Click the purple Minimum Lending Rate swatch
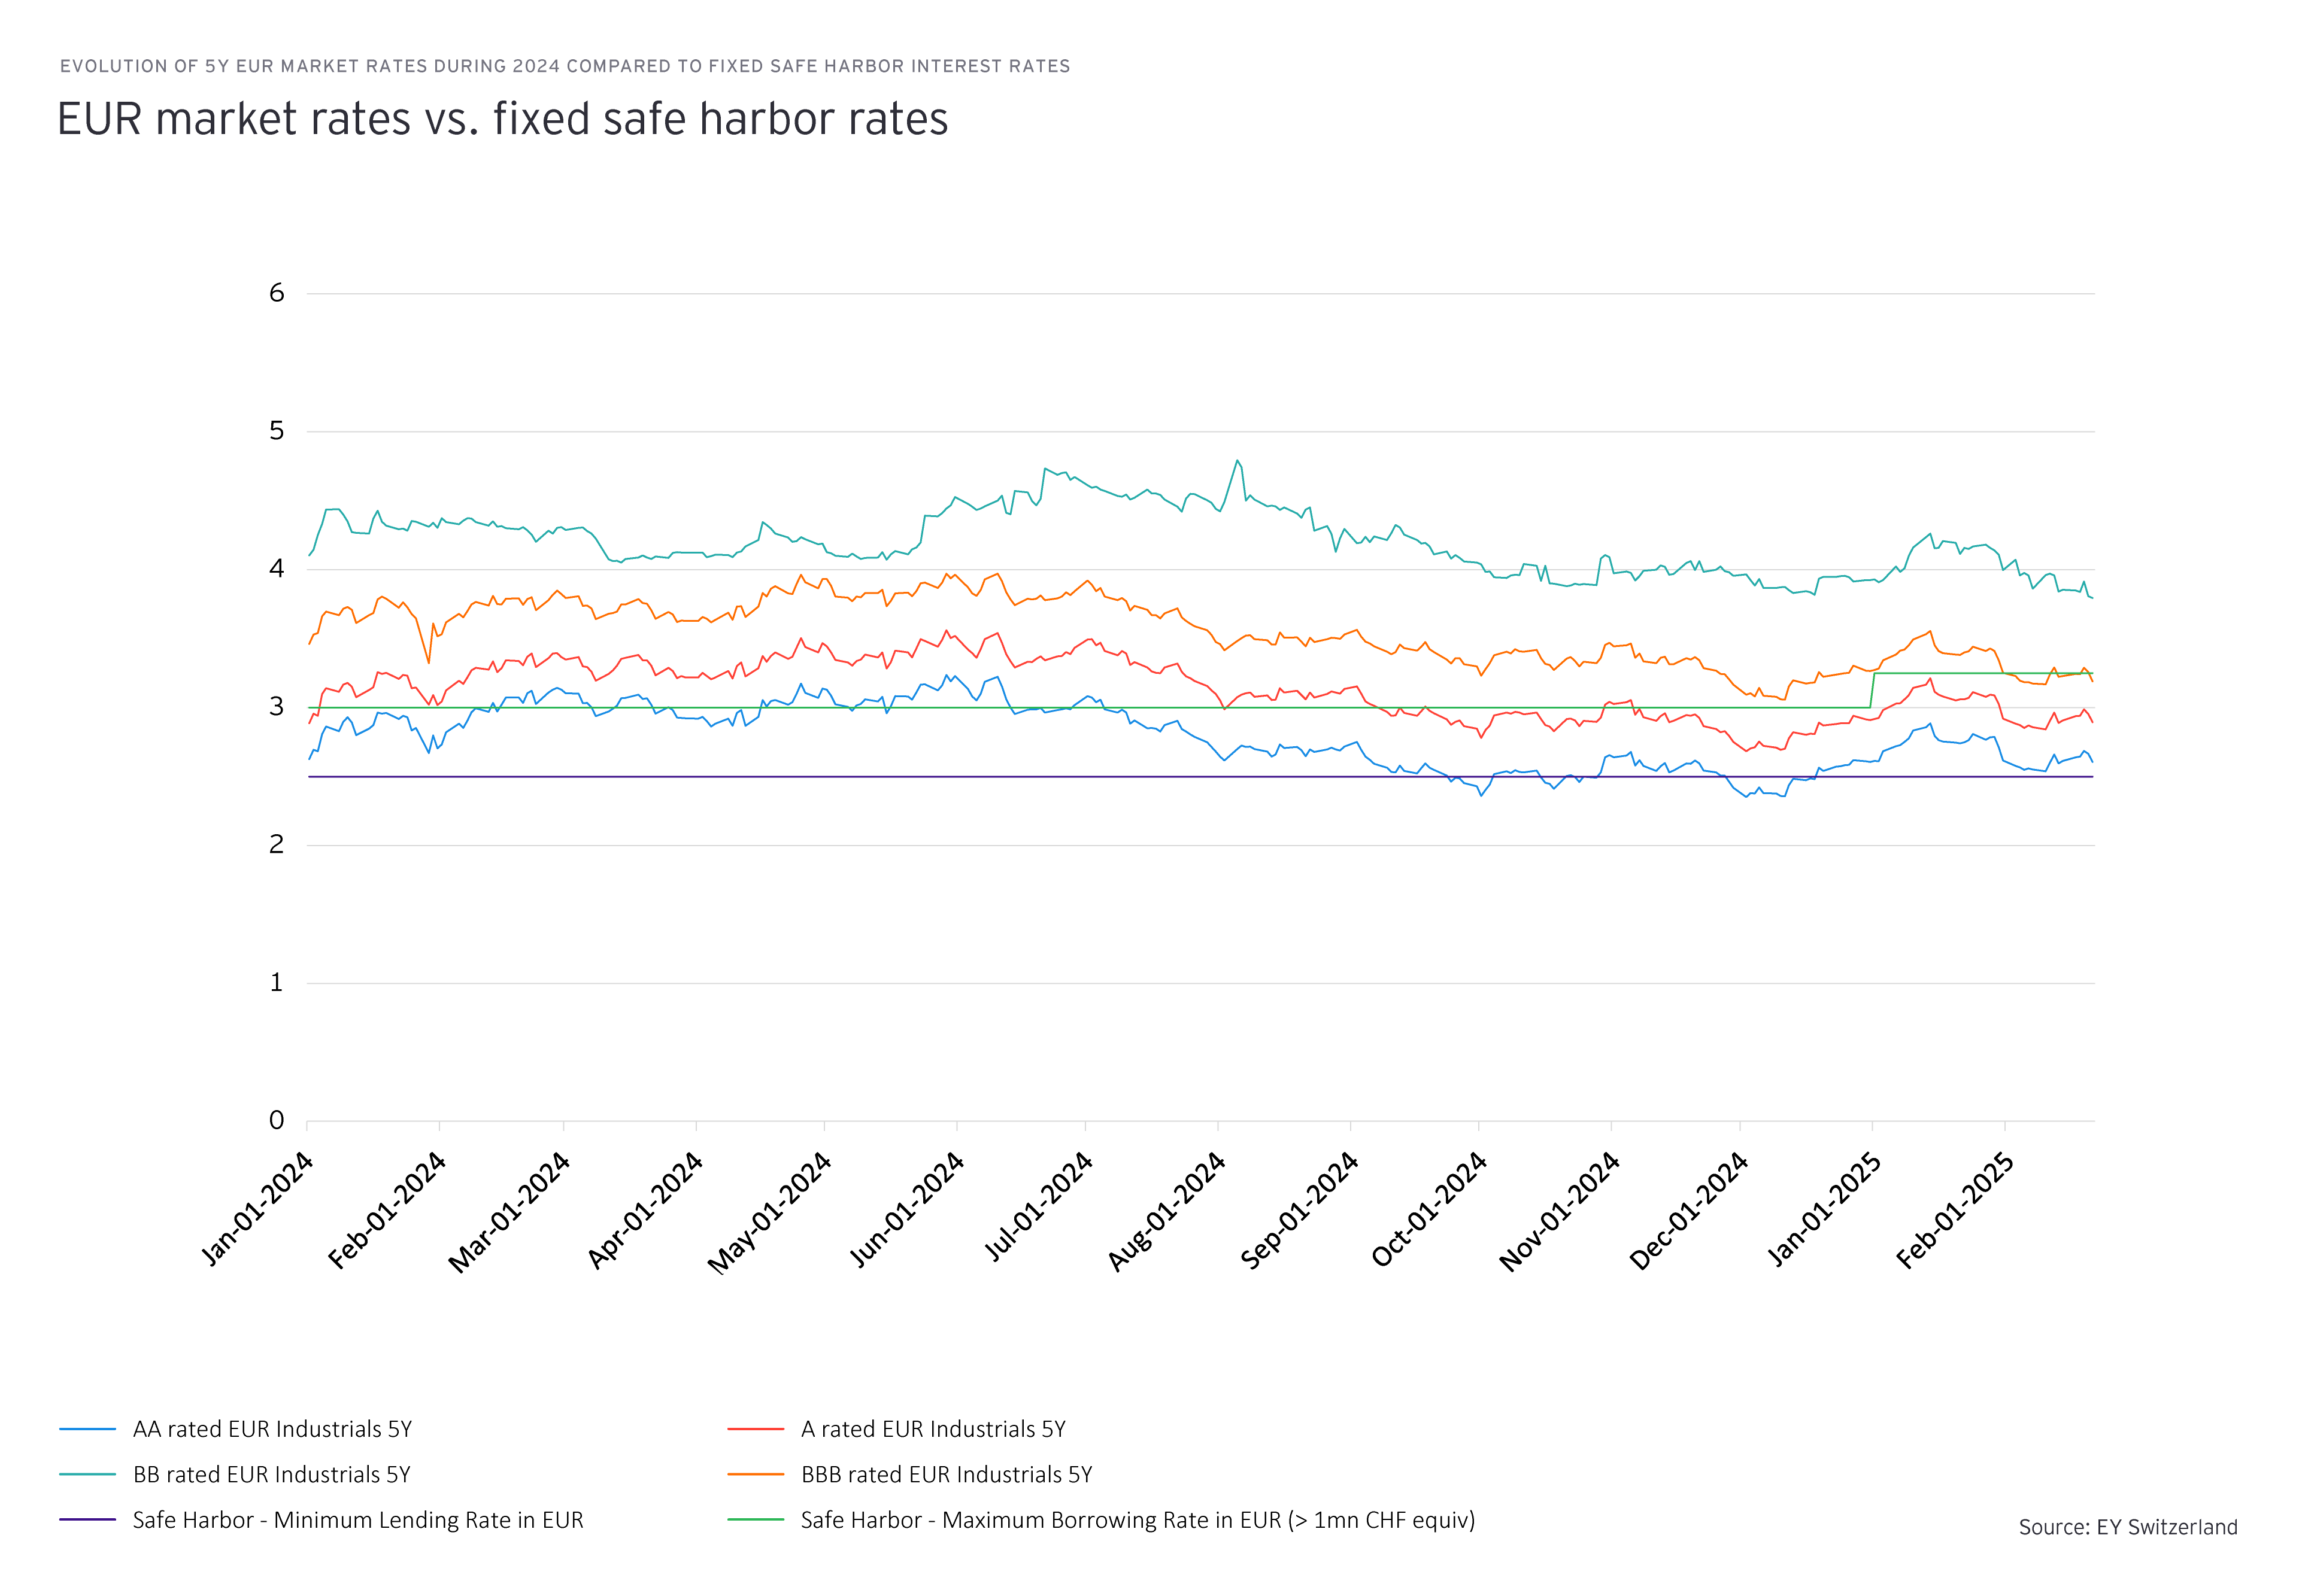Screen dimensions: 2299x1596 pyautogui.click(x=88, y=1520)
